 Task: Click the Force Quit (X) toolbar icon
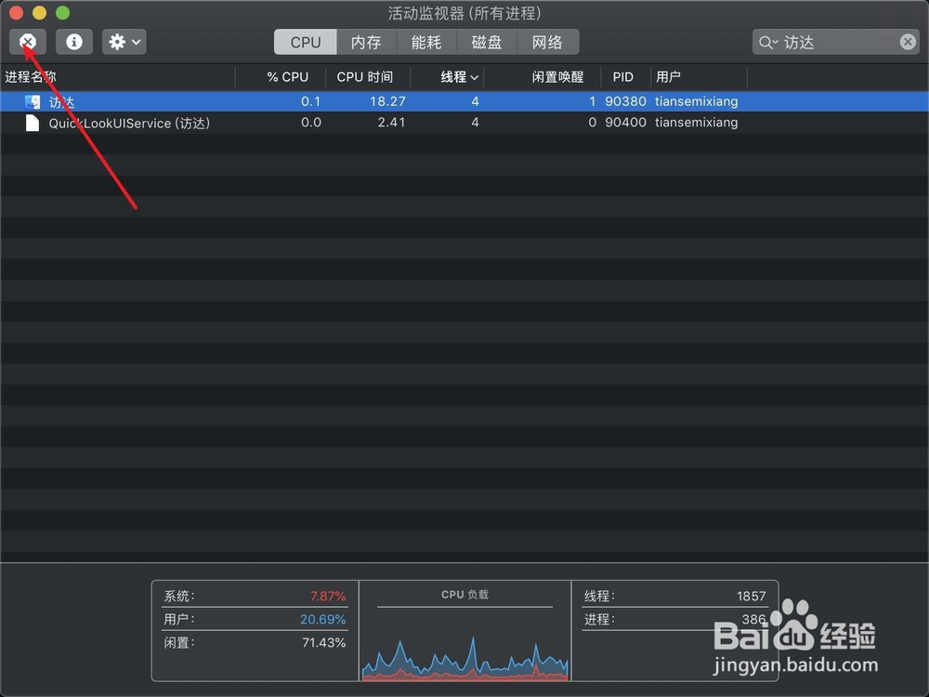click(27, 41)
